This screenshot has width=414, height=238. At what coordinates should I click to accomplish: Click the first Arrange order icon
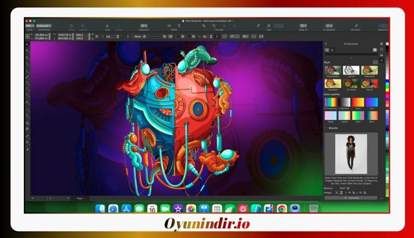pyautogui.click(x=204, y=26)
